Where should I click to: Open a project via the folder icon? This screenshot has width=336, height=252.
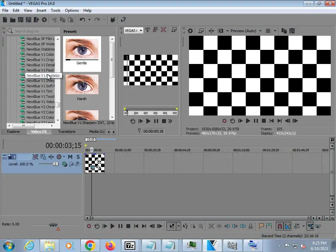point(13,20)
